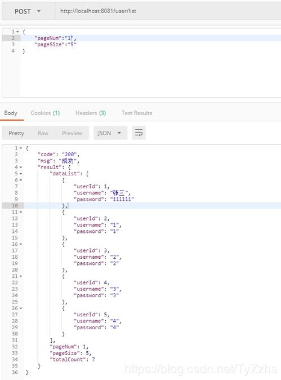Collapse the line 26 object fold arrow

point(21,308)
